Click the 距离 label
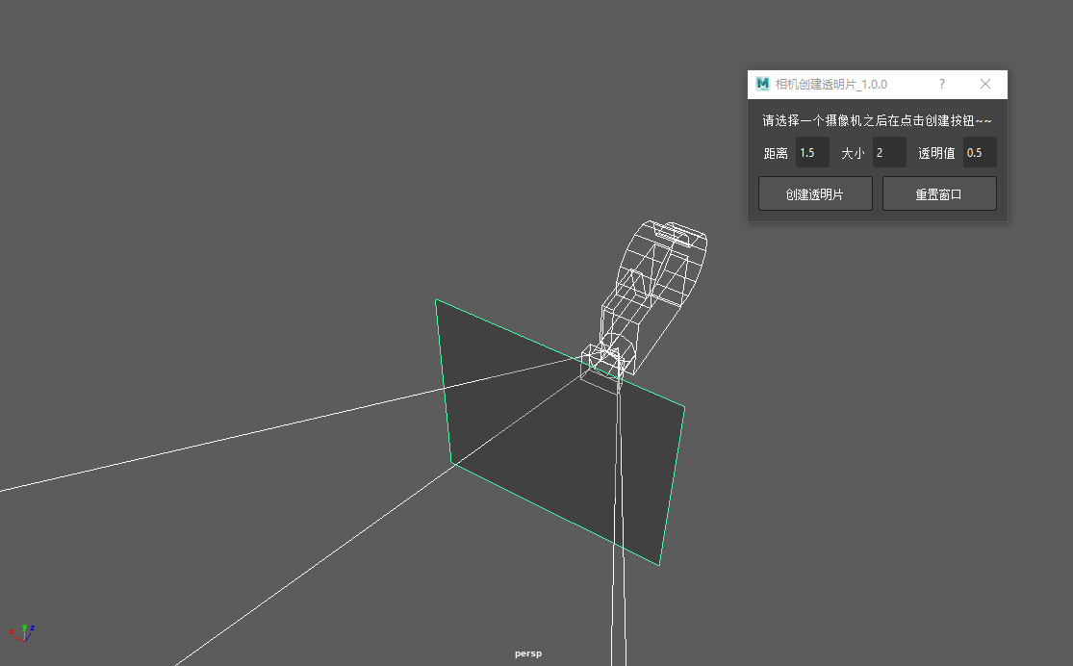 coord(776,153)
